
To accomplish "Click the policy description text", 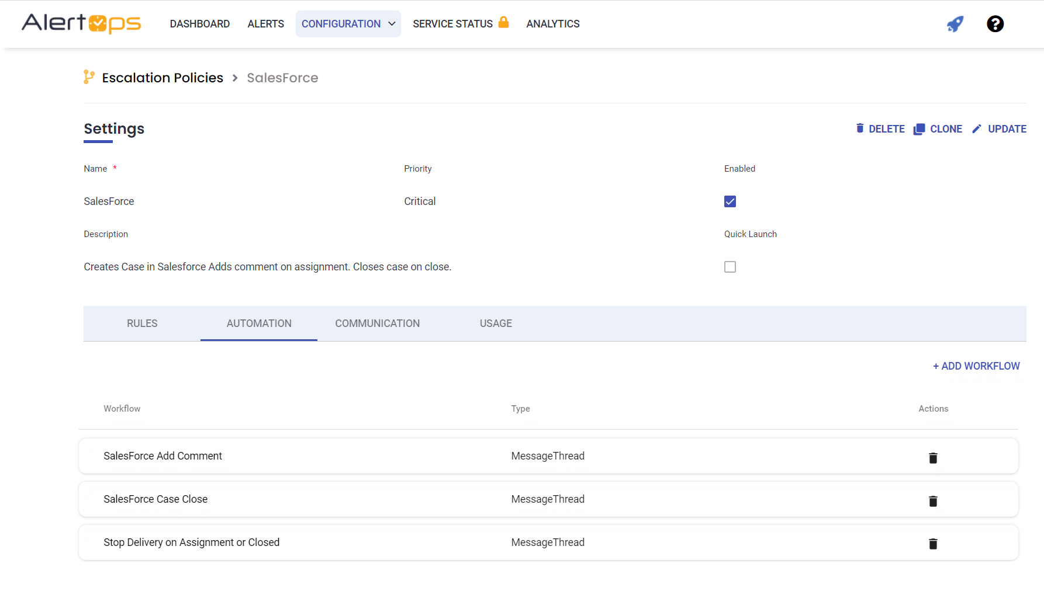I will (x=268, y=267).
